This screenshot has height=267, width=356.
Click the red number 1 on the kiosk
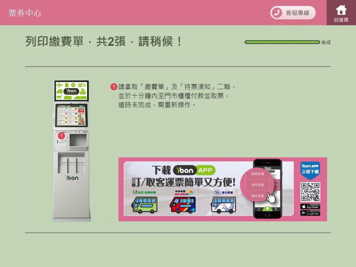[x=61, y=136]
